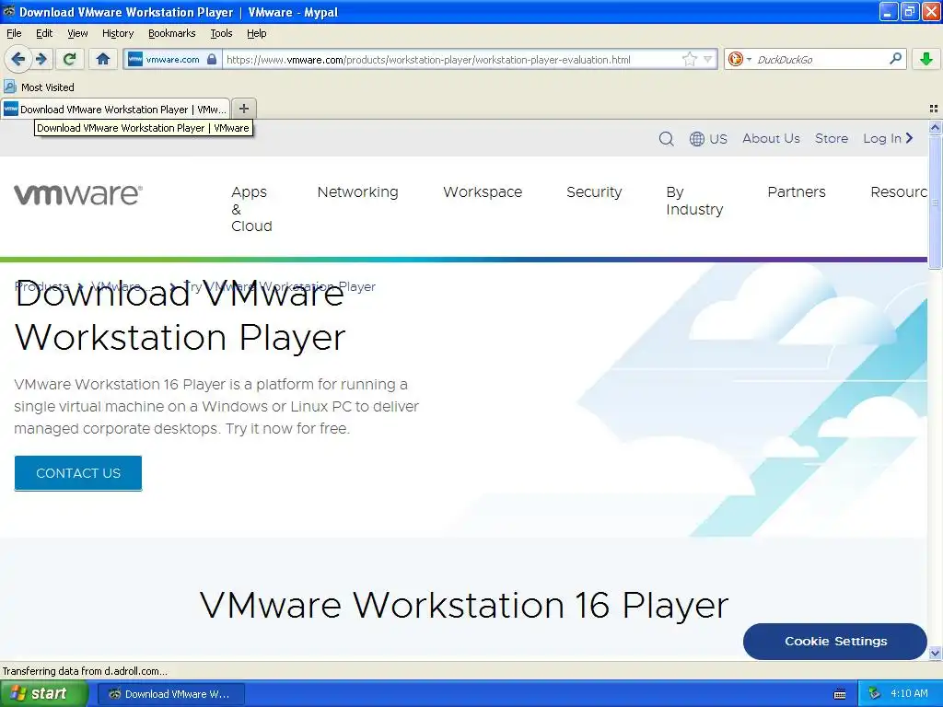Open the home page via house icon
The width and height of the screenshot is (943, 707).
tap(103, 59)
